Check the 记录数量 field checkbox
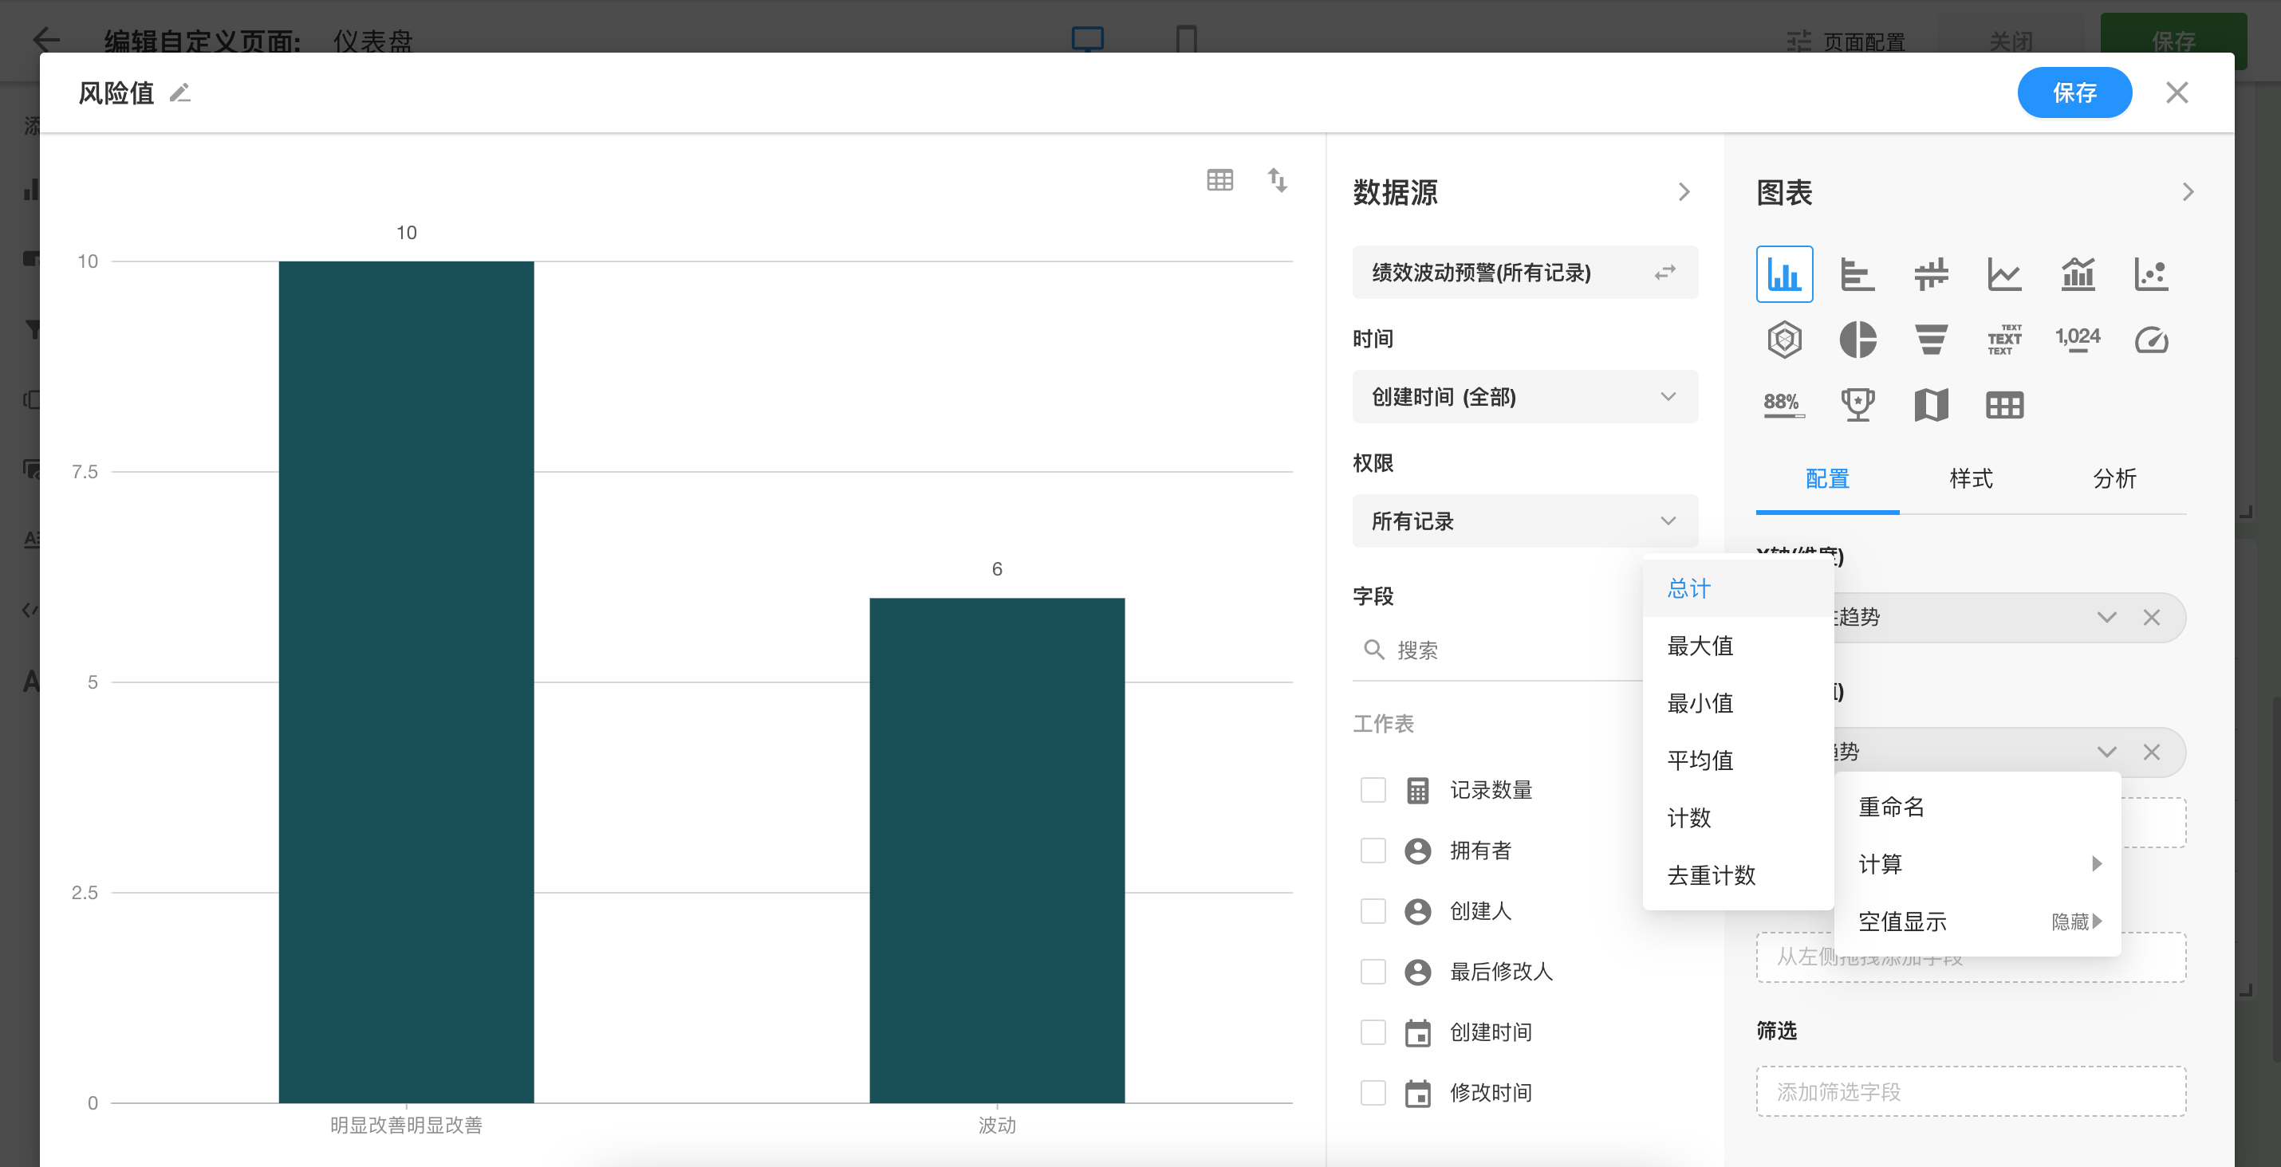Image resolution: width=2281 pixels, height=1167 pixels. [1373, 790]
